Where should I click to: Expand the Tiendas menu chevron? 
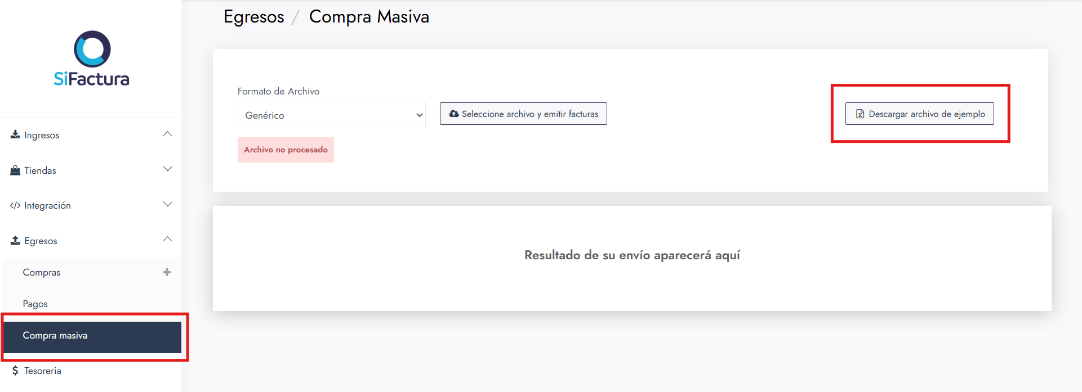(x=167, y=169)
